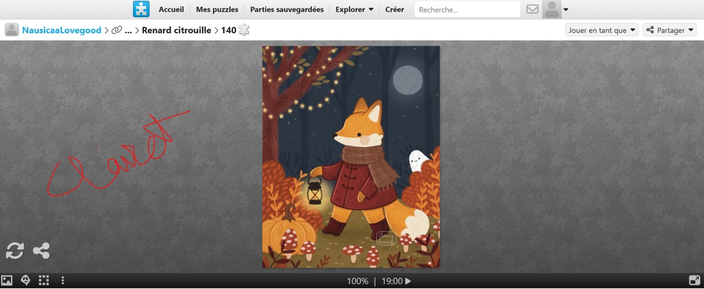The width and height of the screenshot is (704, 289).
Task: Go to Accueil page
Action: (171, 9)
